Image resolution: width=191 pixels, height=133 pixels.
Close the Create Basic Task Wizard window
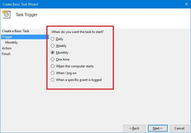(186, 4)
